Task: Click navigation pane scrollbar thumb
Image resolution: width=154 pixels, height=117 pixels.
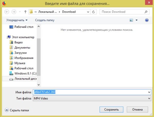Action: click(39, 57)
